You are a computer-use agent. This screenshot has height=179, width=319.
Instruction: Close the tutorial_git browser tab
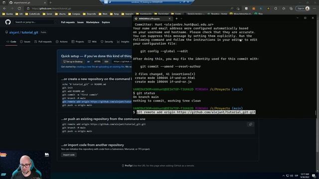pyautogui.click(x=45, y=2)
